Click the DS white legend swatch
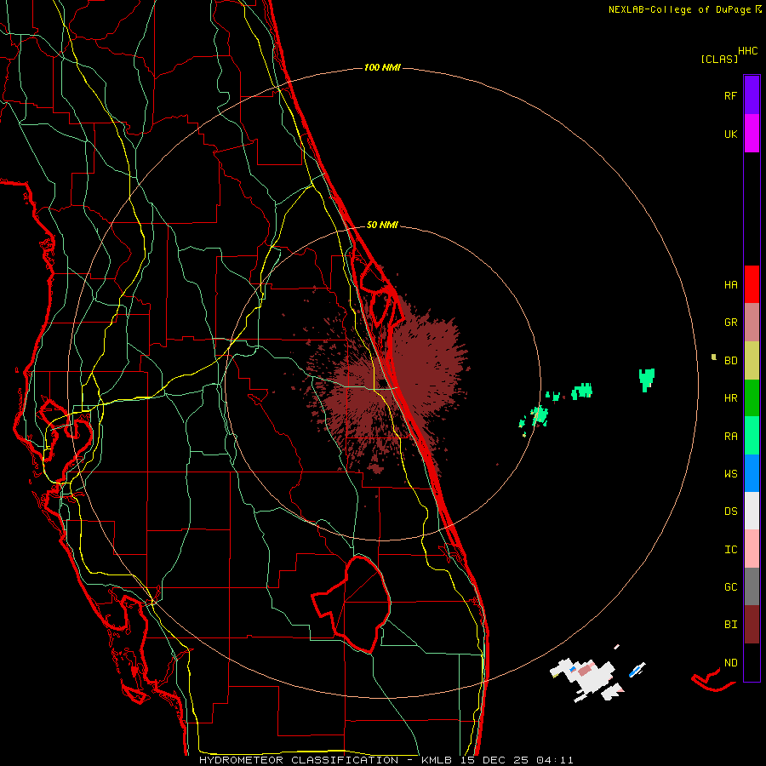Viewport: 766px width, 766px height. click(752, 511)
